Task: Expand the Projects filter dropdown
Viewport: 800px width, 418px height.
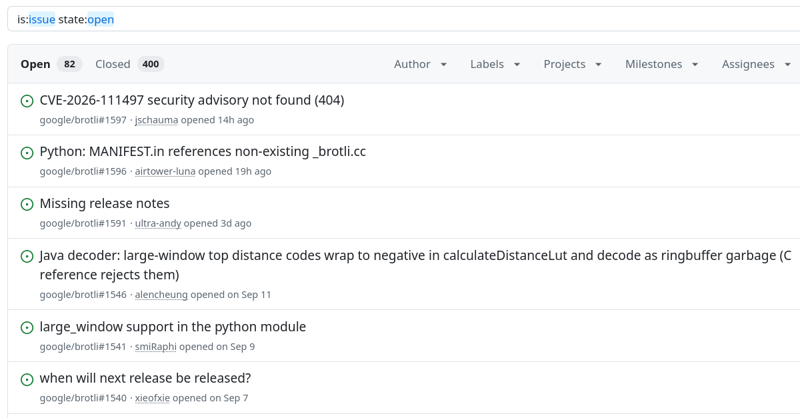Action: point(573,64)
